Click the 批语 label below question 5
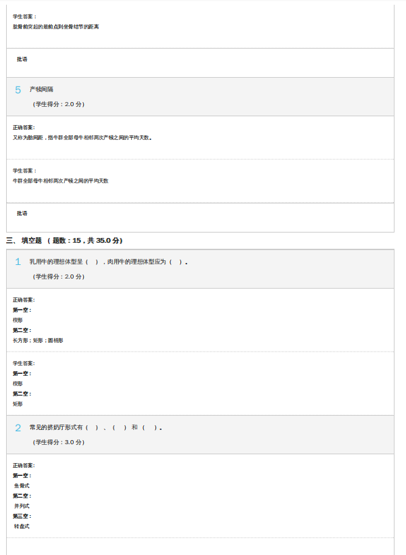Screen dimensions: 406x555 tap(22, 213)
